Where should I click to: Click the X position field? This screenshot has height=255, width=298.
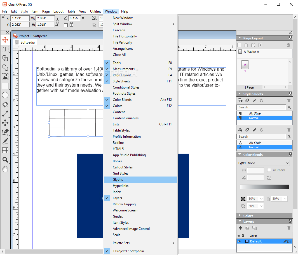tap(20, 18)
